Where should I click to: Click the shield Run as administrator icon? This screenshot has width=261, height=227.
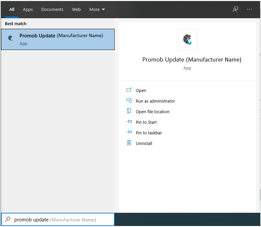click(129, 101)
